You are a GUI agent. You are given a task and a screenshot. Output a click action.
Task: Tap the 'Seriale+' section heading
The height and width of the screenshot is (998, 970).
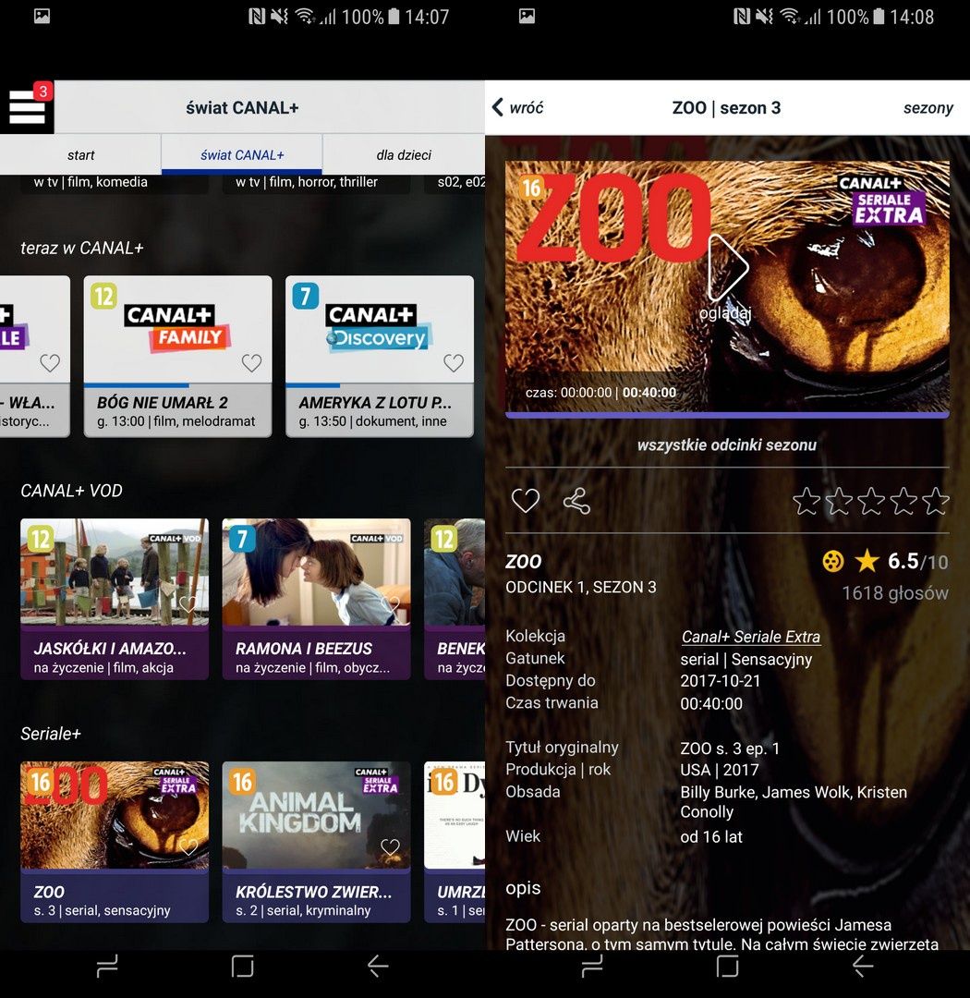coord(51,734)
